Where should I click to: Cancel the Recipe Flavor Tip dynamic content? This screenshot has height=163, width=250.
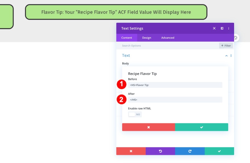coord(149,127)
